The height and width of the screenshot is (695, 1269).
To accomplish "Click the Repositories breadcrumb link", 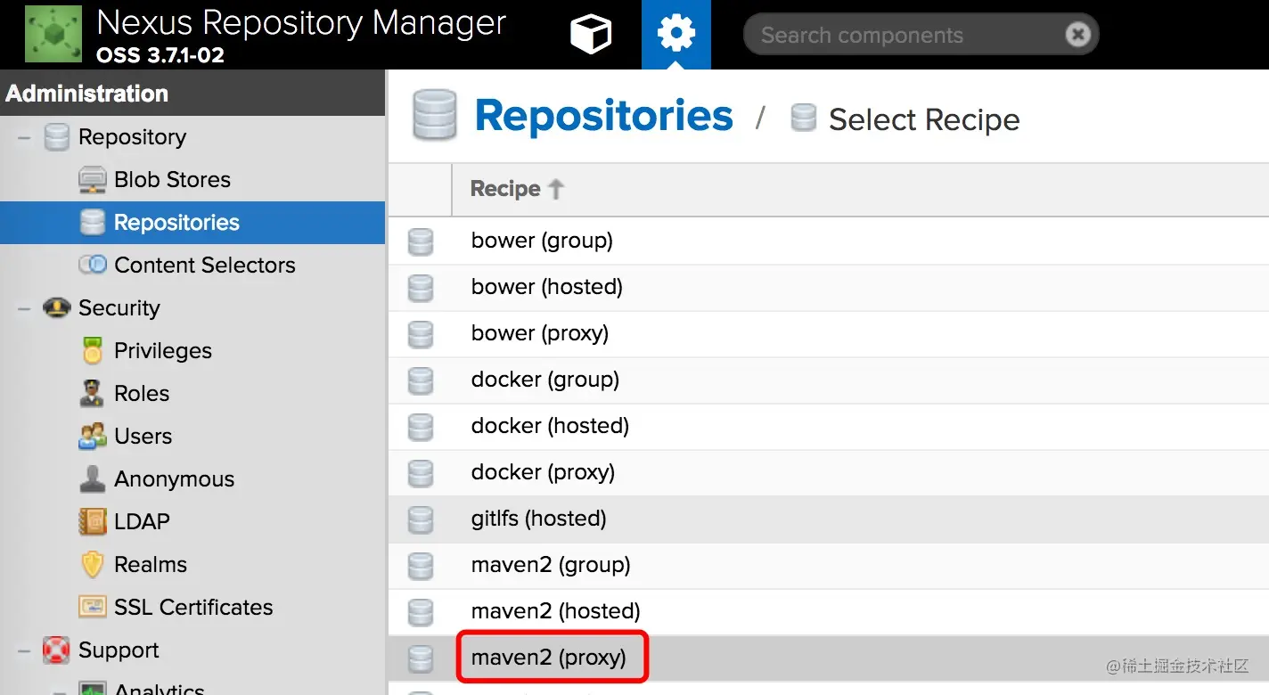I will [x=603, y=117].
